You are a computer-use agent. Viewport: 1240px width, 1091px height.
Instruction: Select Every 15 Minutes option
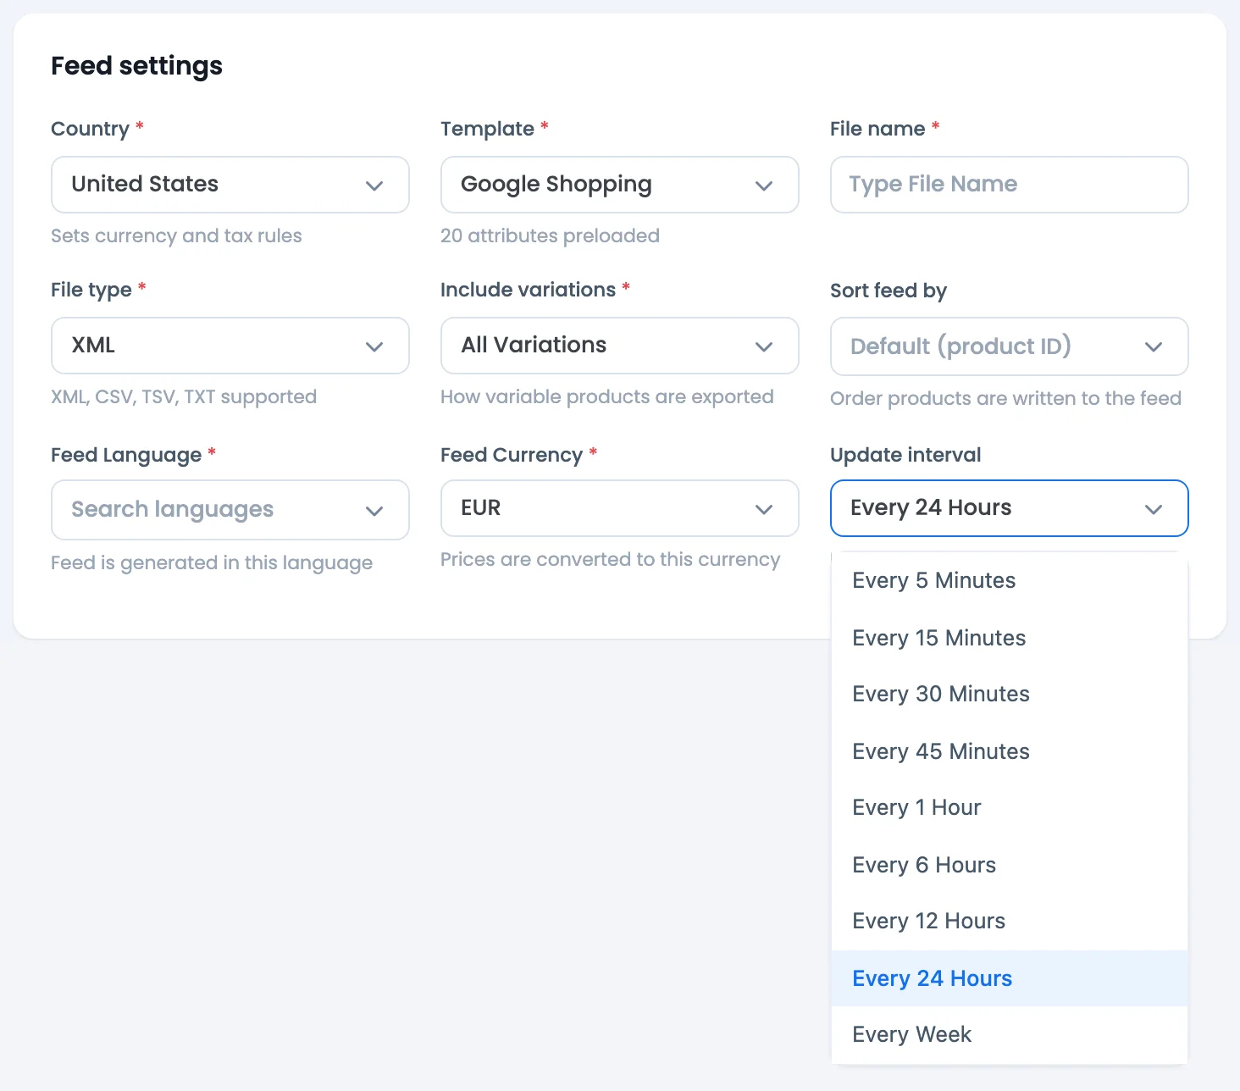[1009, 638]
